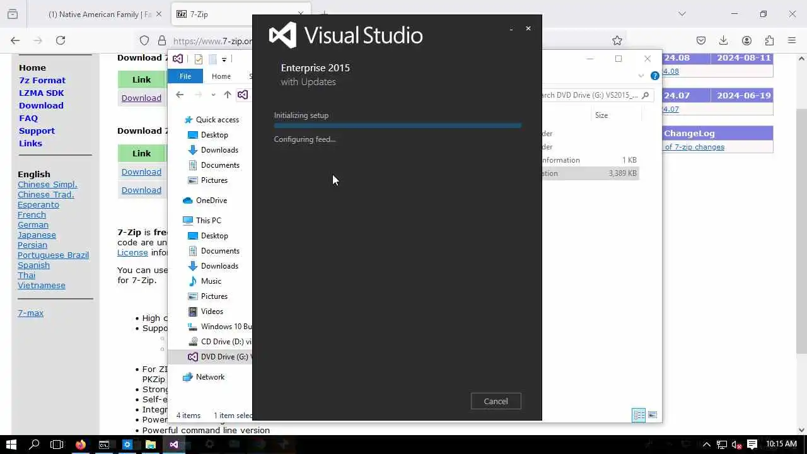Click Windows 10 drive icon in tree
This screenshot has width=807, height=454.
click(x=193, y=327)
